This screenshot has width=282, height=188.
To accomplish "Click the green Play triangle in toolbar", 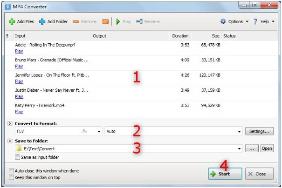I will [x=118, y=21].
